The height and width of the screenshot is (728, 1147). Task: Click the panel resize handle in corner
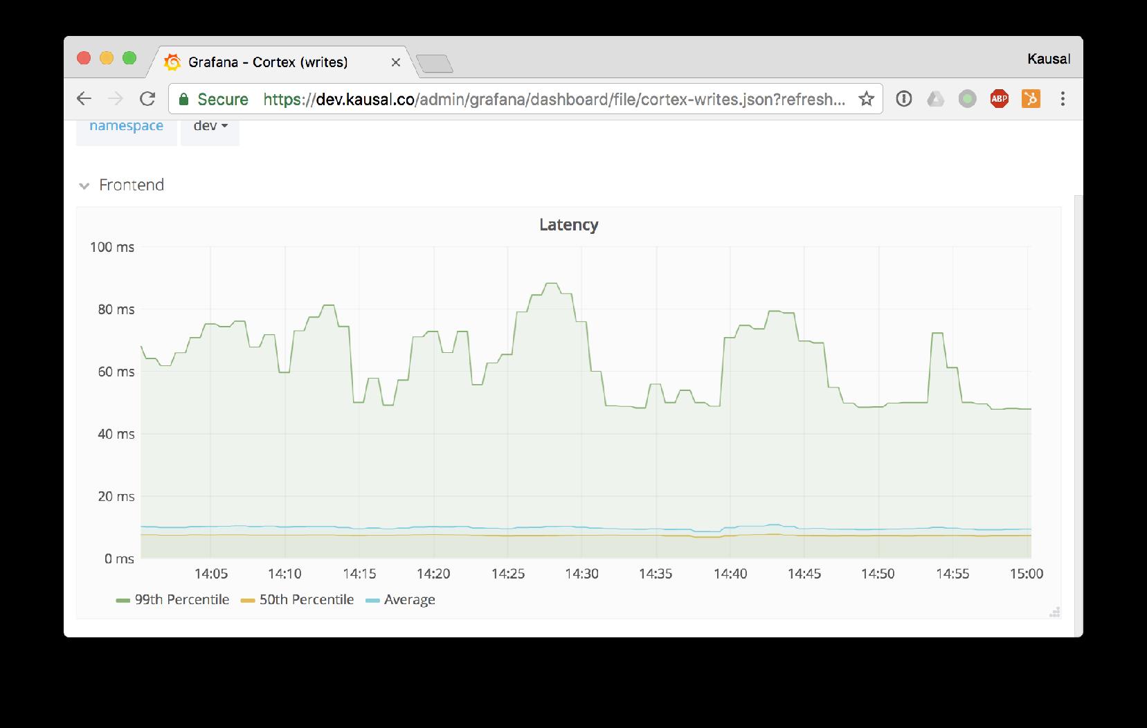click(x=1055, y=612)
